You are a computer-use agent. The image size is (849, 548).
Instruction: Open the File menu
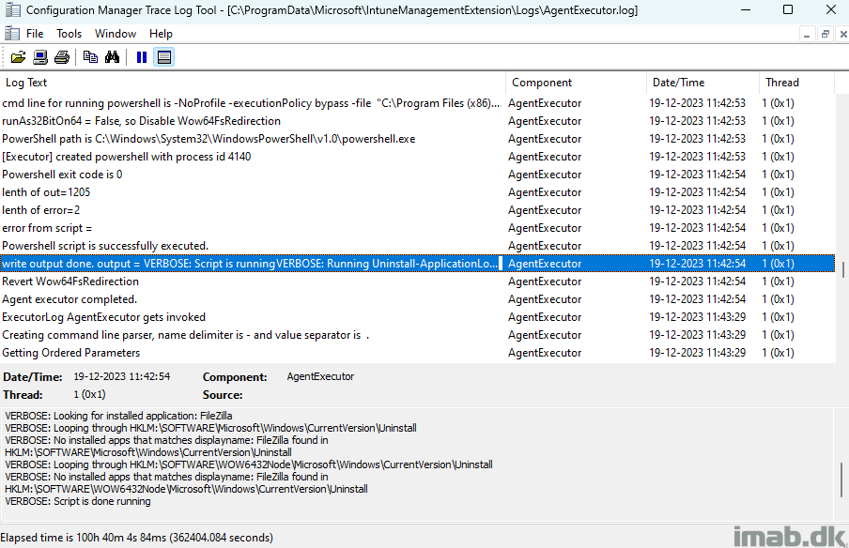tap(35, 34)
